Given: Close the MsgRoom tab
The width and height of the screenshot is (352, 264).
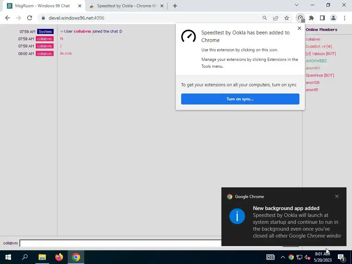Looking at the screenshot, I should 80,6.
